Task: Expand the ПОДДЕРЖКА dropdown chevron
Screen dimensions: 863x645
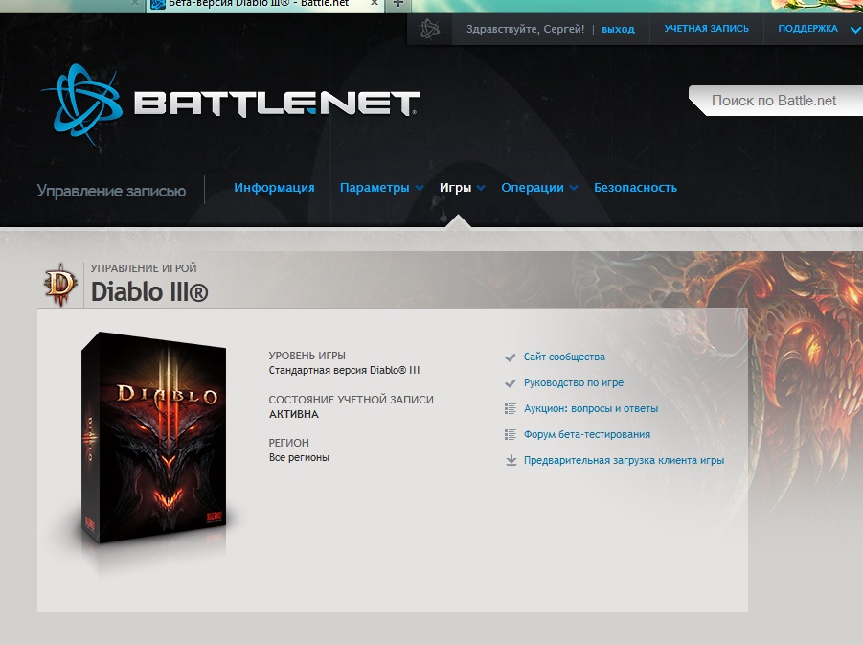Action: click(x=855, y=31)
